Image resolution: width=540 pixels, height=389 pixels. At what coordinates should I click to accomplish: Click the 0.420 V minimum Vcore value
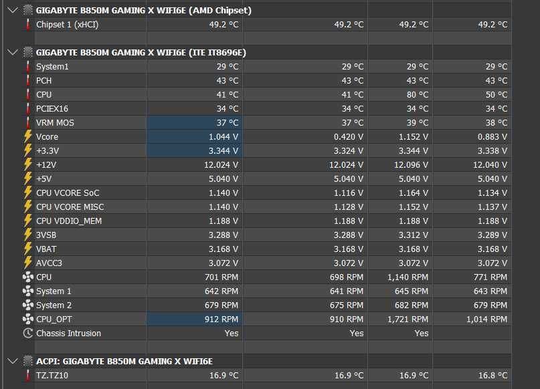coord(349,137)
